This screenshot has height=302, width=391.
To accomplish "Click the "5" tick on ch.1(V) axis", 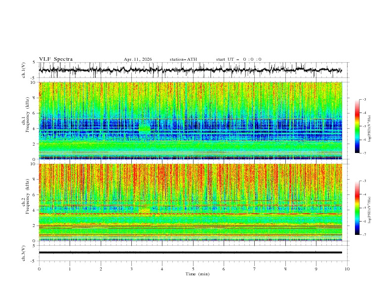I will pos(34,62).
